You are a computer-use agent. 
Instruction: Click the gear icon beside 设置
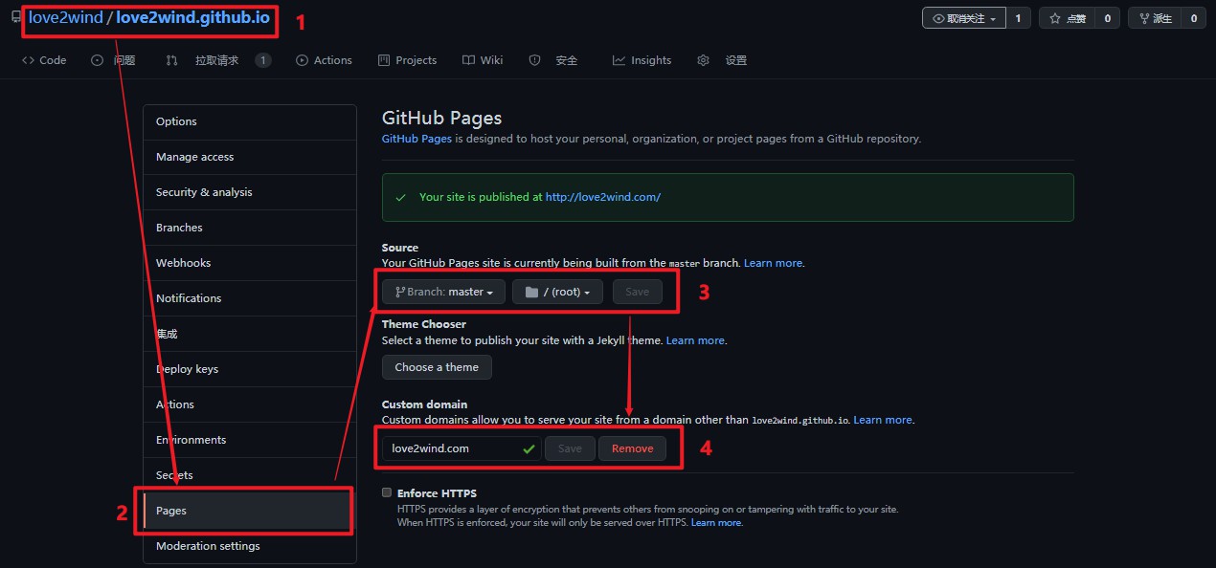tap(704, 60)
